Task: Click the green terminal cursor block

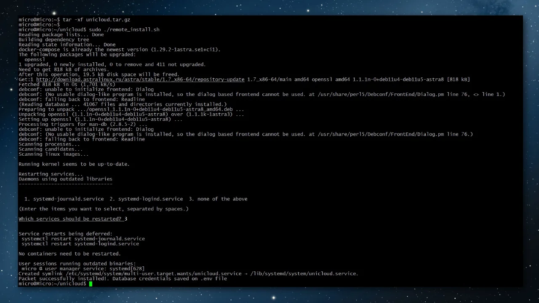Action: (x=91, y=284)
